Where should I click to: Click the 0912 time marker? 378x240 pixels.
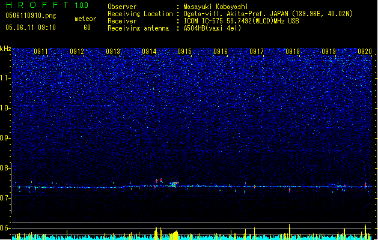(x=77, y=52)
